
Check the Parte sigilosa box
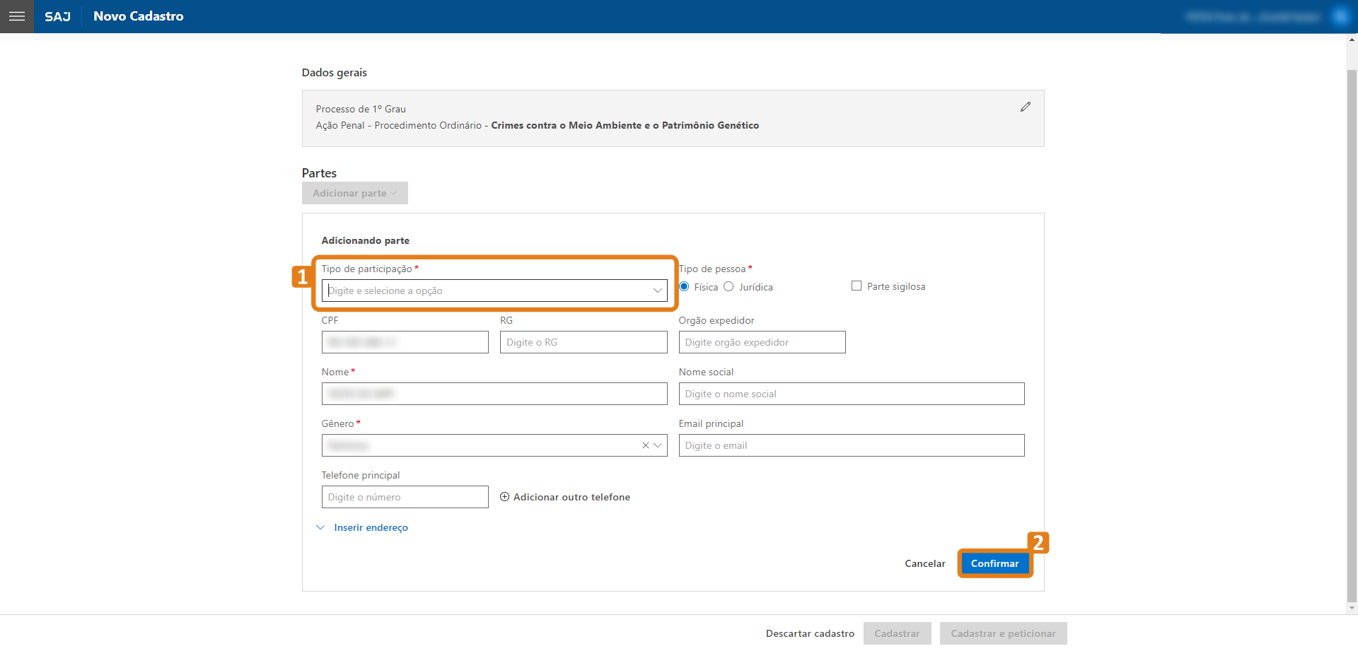(x=857, y=286)
